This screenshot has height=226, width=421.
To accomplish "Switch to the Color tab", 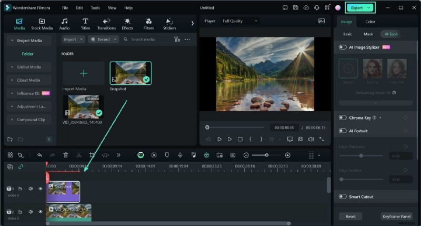I will coord(370,22).
